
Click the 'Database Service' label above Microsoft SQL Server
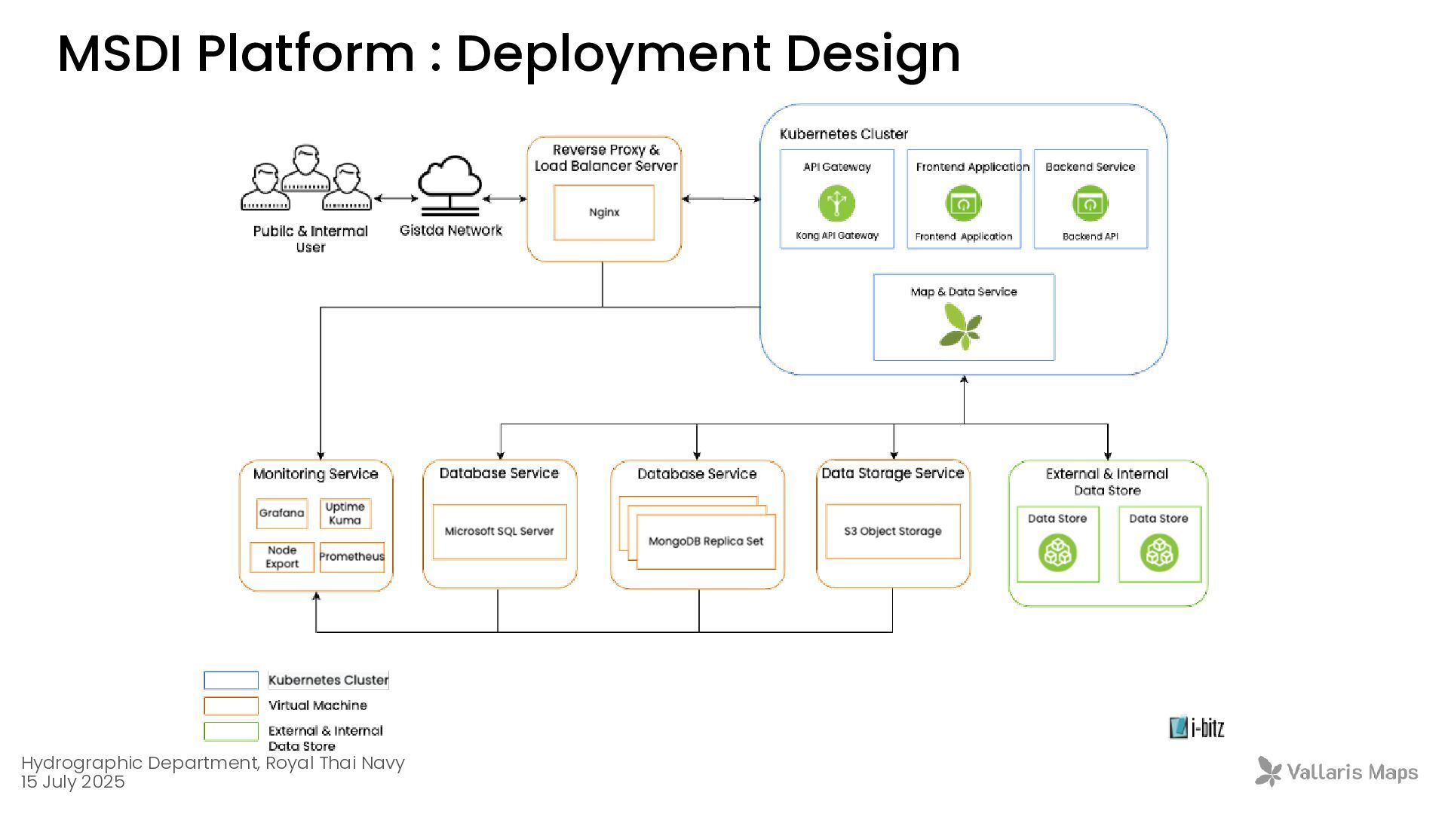pos(499,473)
